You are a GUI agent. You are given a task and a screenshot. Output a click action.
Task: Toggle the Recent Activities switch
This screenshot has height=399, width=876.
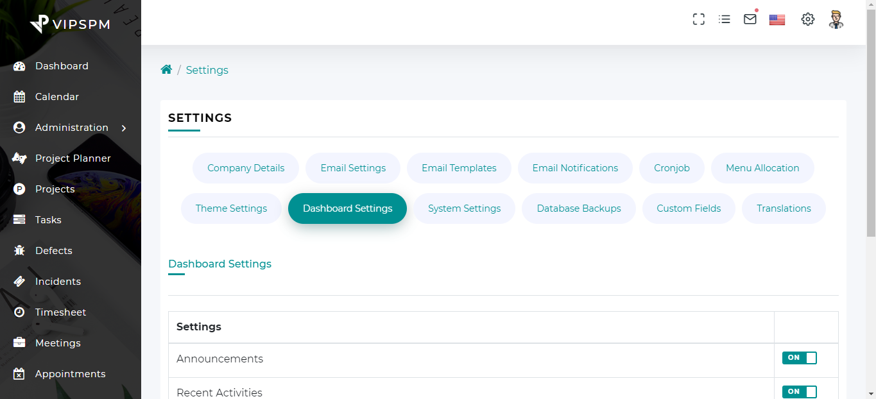coord(799,391)
